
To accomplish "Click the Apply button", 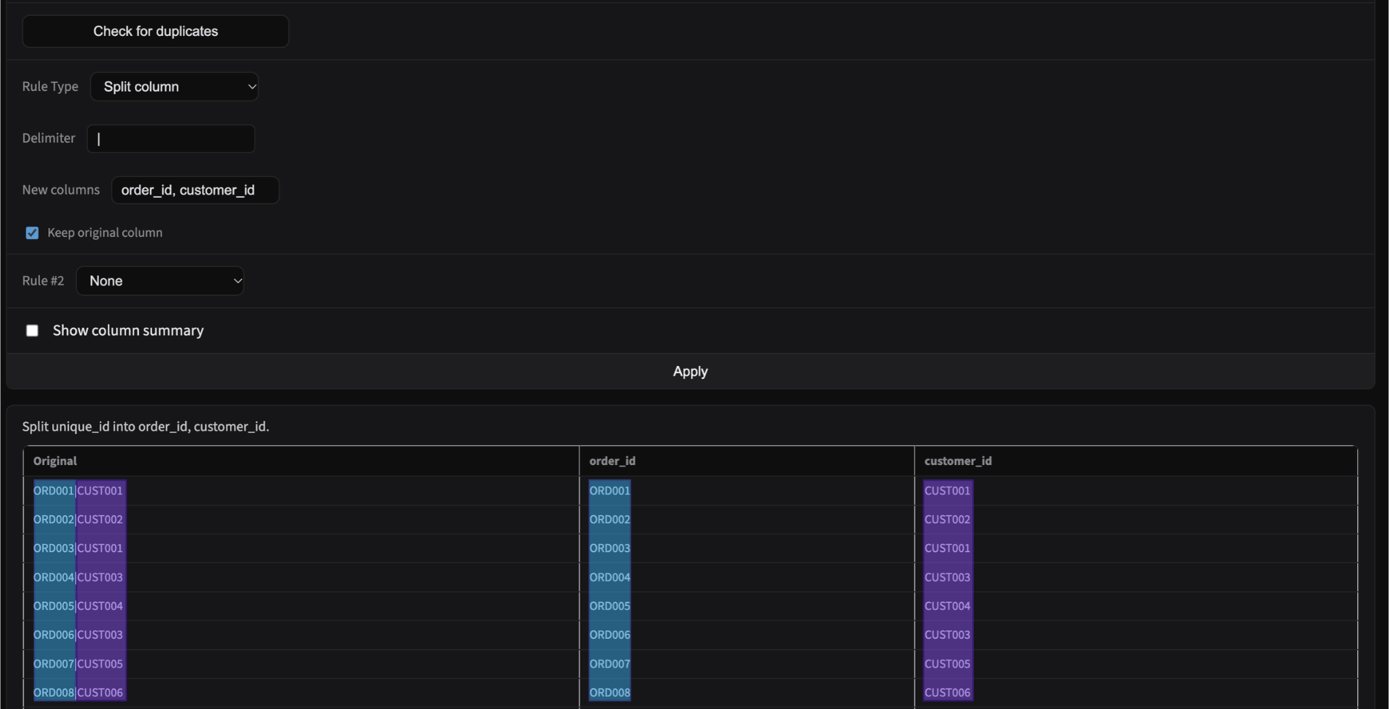I will click(x=690, y=371).
